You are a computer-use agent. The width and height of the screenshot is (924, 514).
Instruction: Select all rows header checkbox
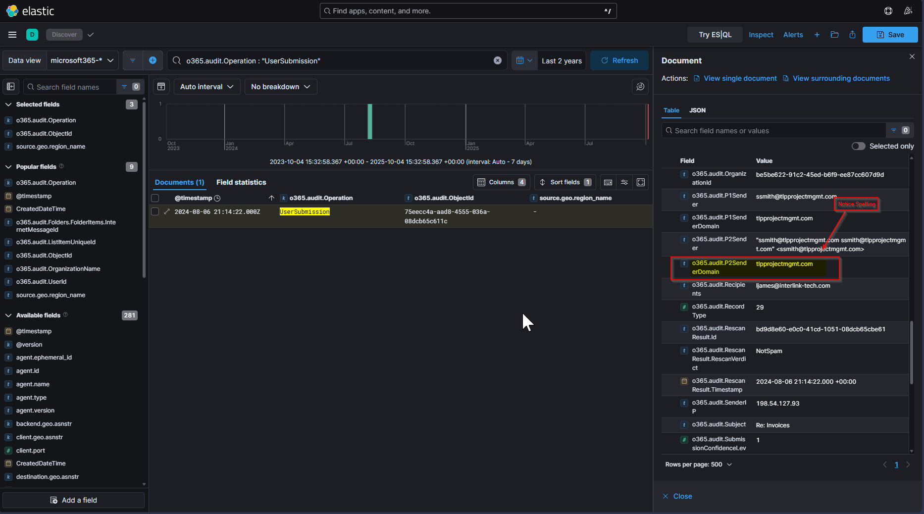point(155,198)
